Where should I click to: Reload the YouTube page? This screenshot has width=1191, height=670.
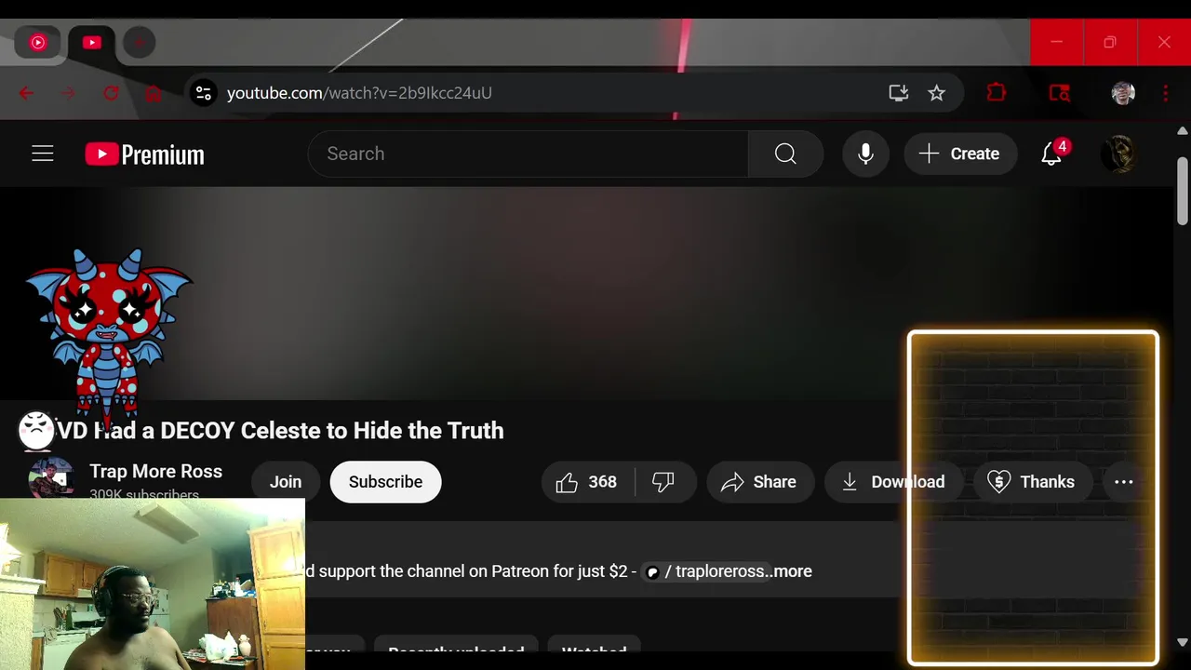point(112,93)
